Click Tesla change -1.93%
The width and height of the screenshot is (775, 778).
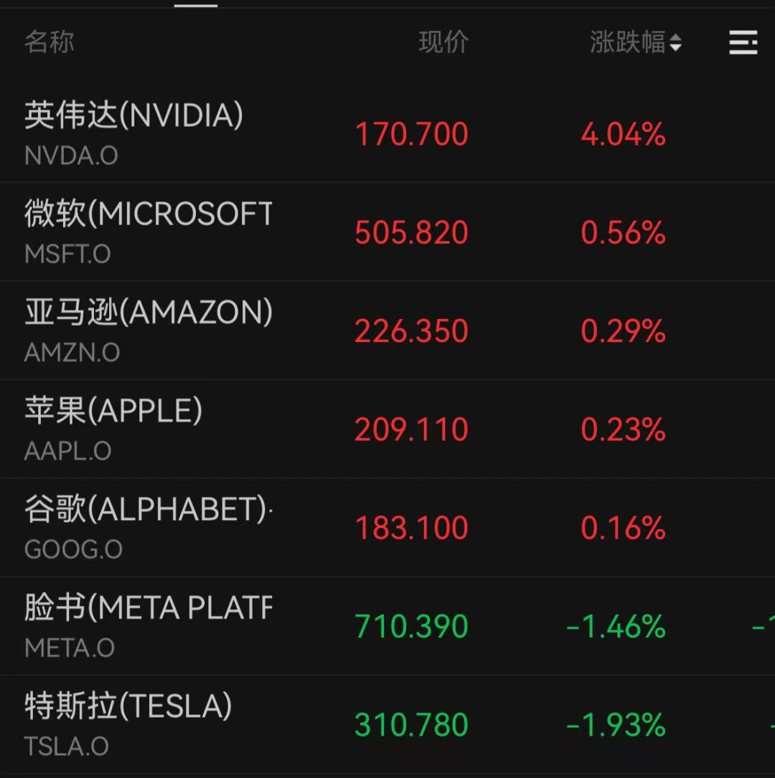coord(616,725)
